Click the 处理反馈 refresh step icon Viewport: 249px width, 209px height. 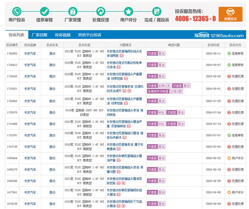(x=101, y=11)
